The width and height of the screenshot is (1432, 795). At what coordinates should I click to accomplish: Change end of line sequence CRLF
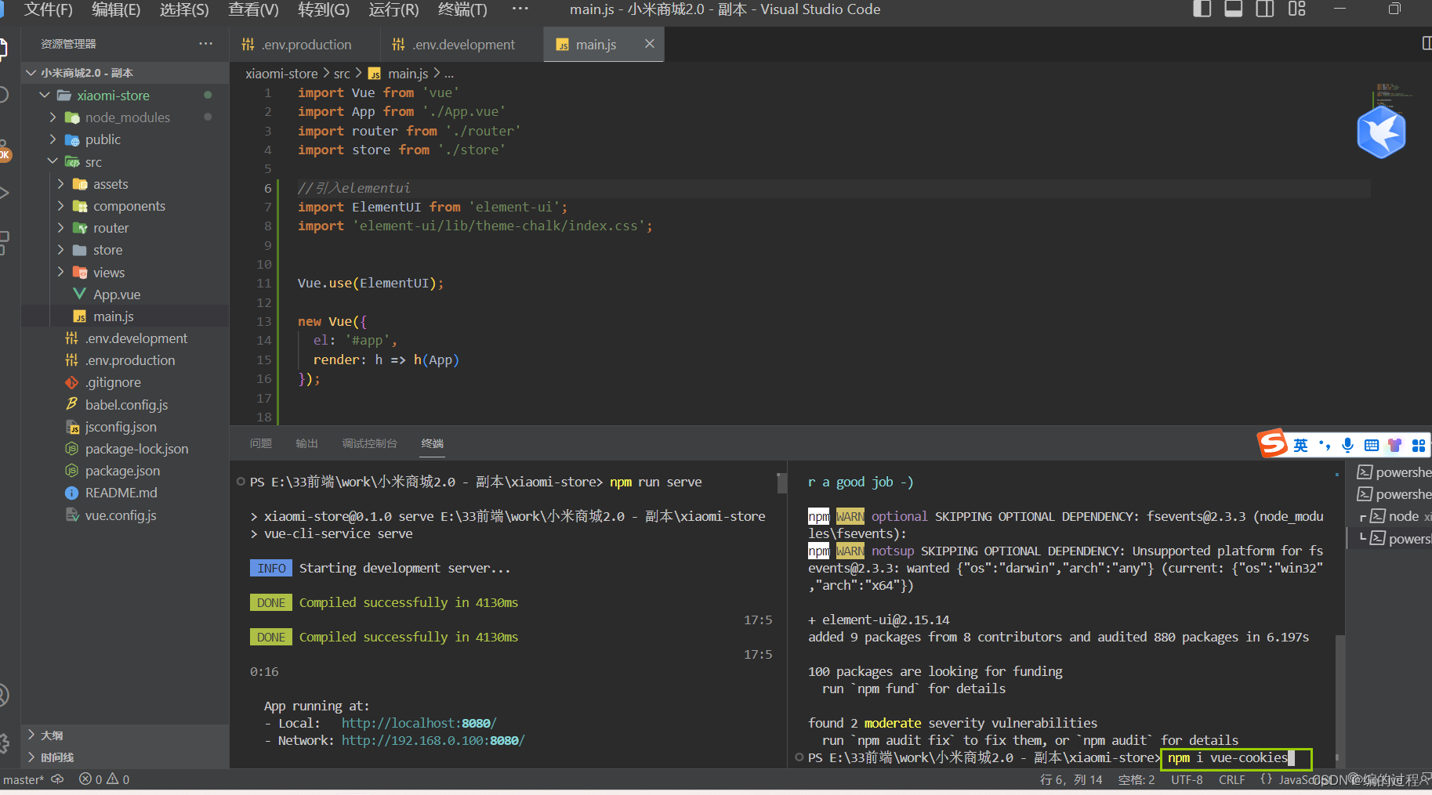pyautogui.click(x=1231, y=780)
